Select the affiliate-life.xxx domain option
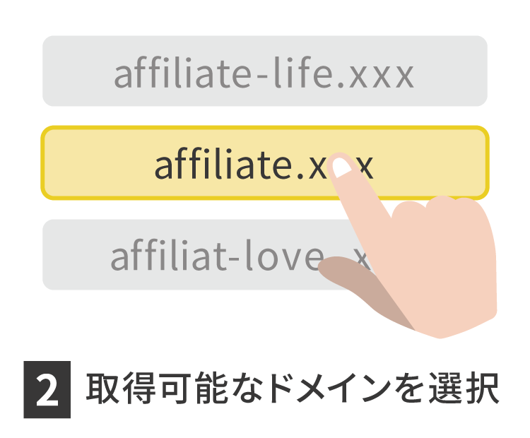The width and height of the screenshot is (530, 438). [265, 71]
